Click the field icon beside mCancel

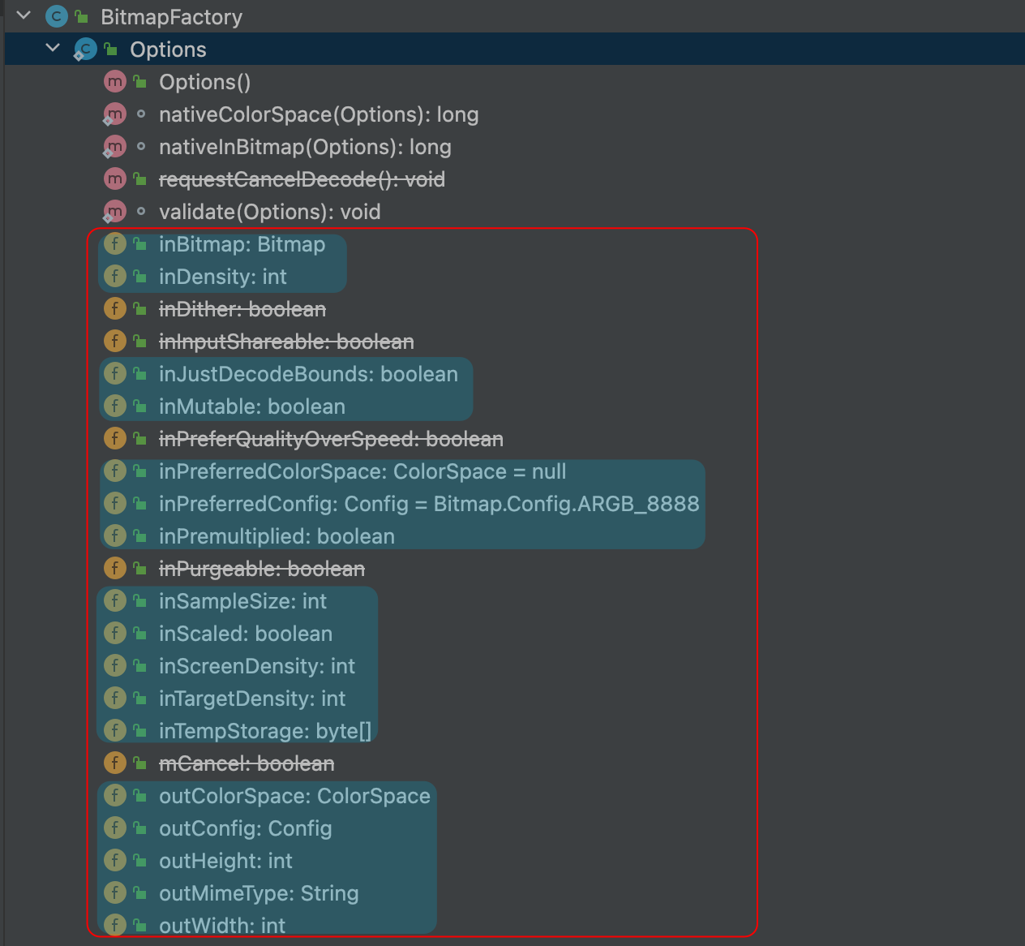[115, 763]
